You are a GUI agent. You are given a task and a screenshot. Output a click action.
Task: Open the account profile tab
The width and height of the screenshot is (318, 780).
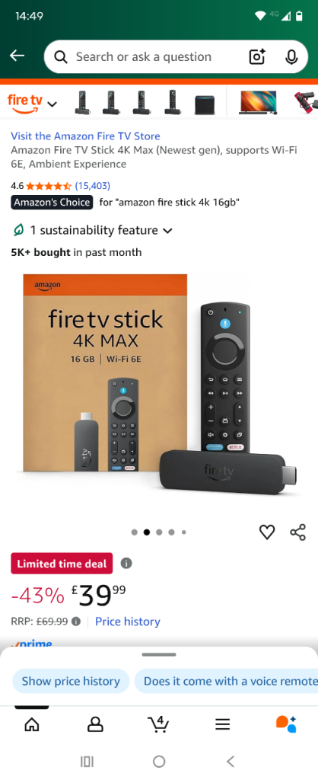pos(95,724)
